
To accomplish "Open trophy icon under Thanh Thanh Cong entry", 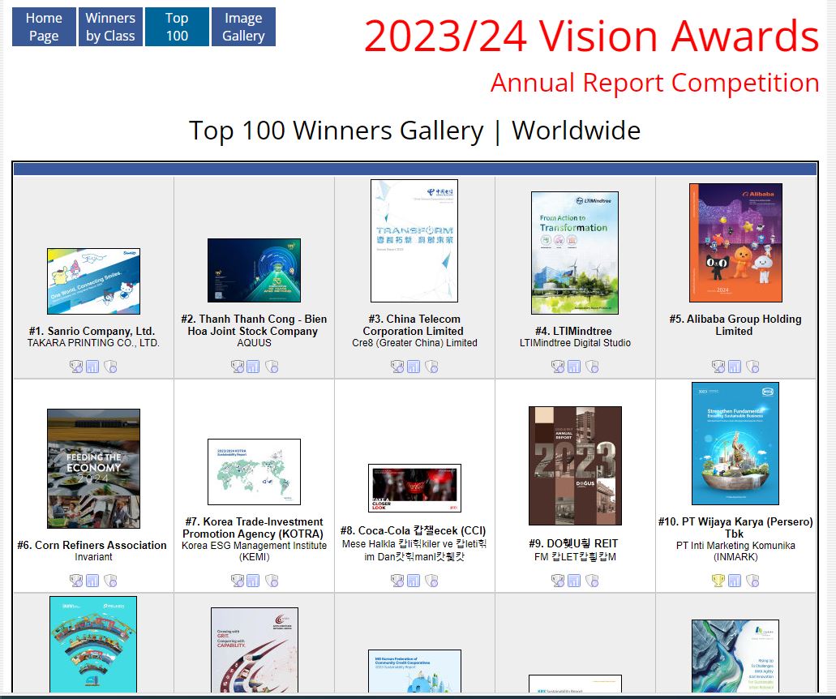I will click(x=237, y=367).
